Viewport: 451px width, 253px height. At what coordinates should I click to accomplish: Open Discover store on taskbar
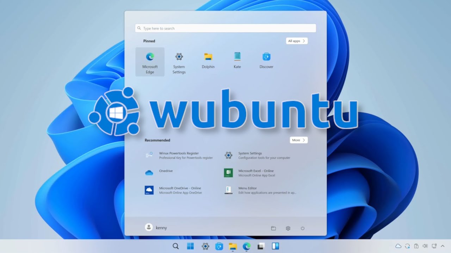point(219,246)
